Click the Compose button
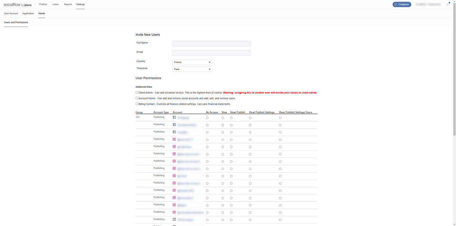The width and height of the screenshot is (456, 226). pyautogui.click(x=402, y=4)
